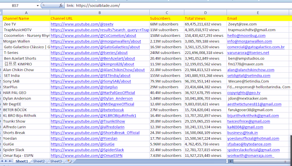
Task: Go to last sheet navigation arrow
Action: point(10,161)
